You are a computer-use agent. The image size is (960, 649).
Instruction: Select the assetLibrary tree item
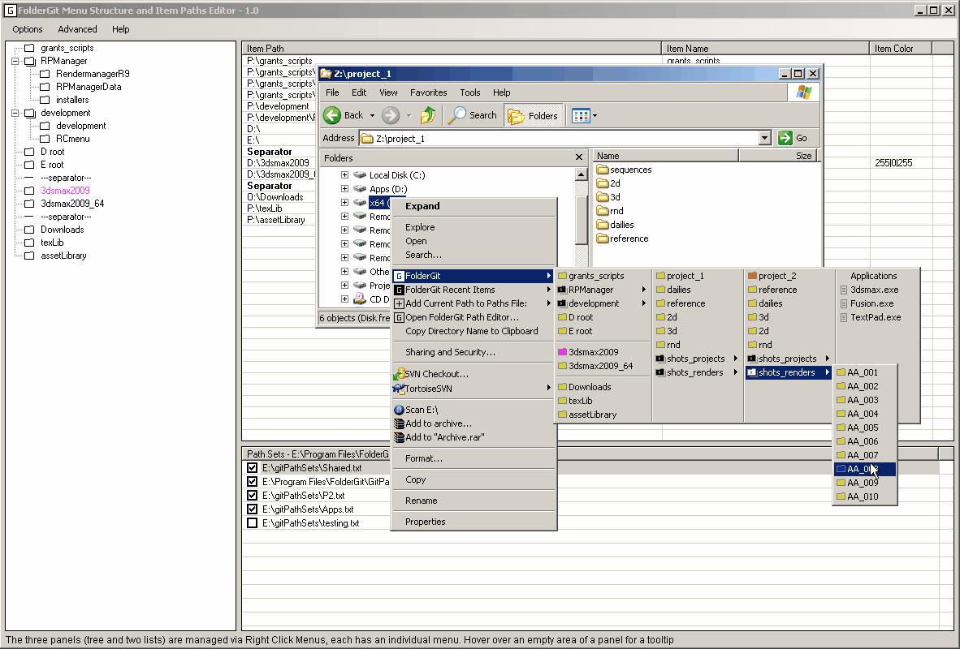(63, 256)
